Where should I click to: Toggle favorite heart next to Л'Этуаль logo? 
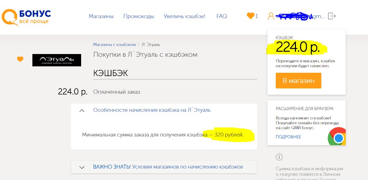(x=20, y=59)
